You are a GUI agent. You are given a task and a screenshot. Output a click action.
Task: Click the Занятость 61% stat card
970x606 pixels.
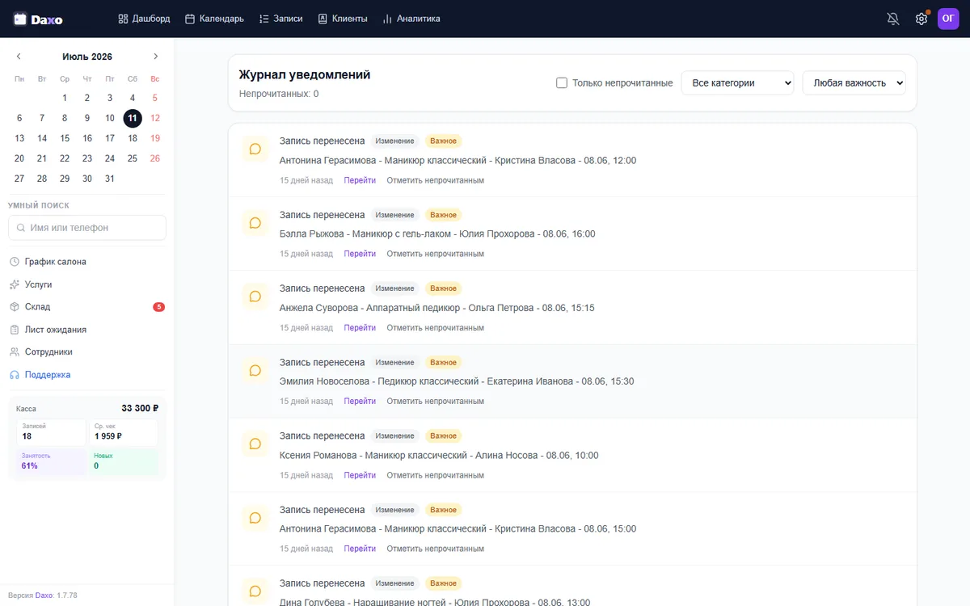click(51, 461)
